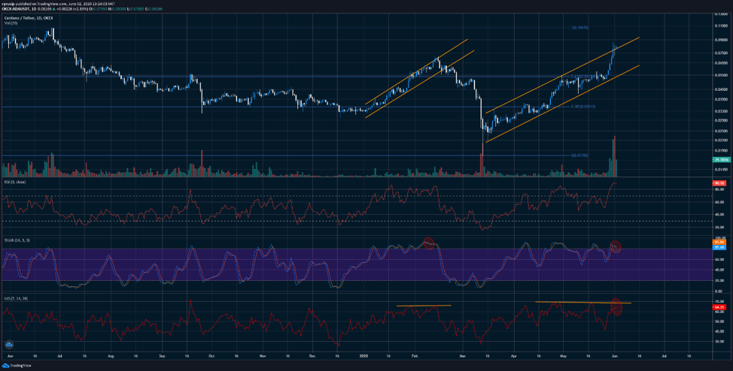Click the red circle marker on Stoch peak in February
The image size is (733, 371).
coord(429,243)
